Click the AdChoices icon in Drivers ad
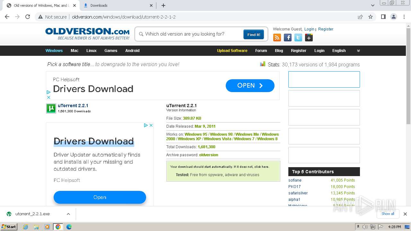 pos(145,125)
